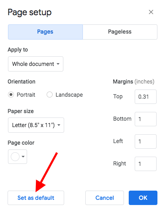163x211 pixels.
Task: Close the Page setup dialog
Action: point(151,12)
